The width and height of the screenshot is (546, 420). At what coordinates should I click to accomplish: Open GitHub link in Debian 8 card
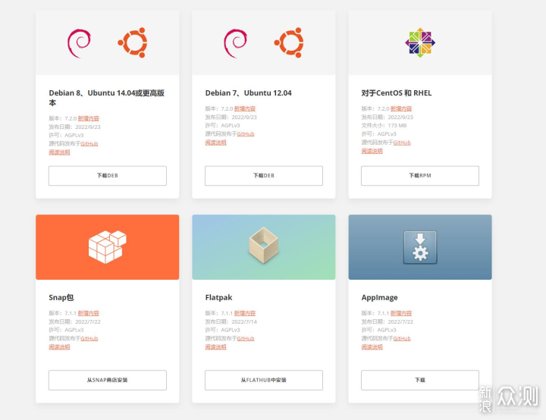89,143
